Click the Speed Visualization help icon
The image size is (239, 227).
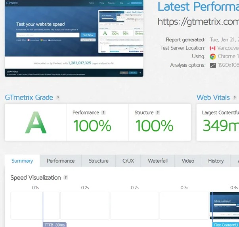click(66, 177)
